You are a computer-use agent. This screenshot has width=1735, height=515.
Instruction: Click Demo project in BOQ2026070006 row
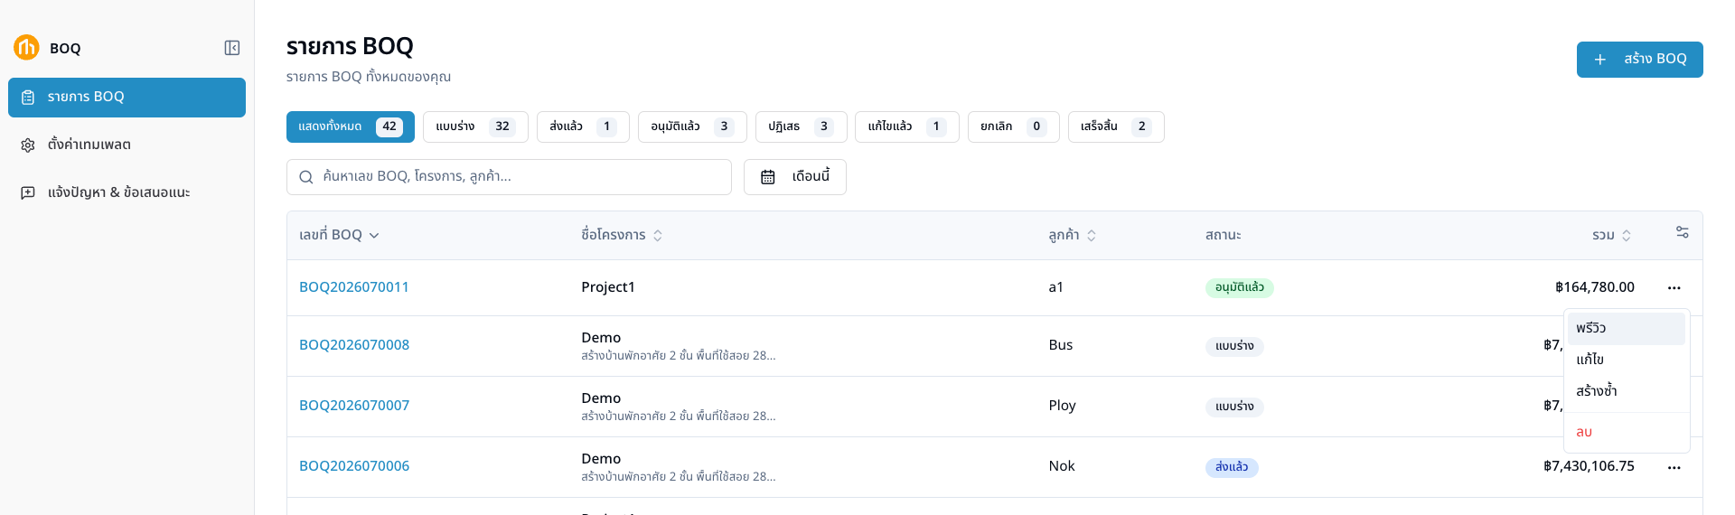(601, 459)
